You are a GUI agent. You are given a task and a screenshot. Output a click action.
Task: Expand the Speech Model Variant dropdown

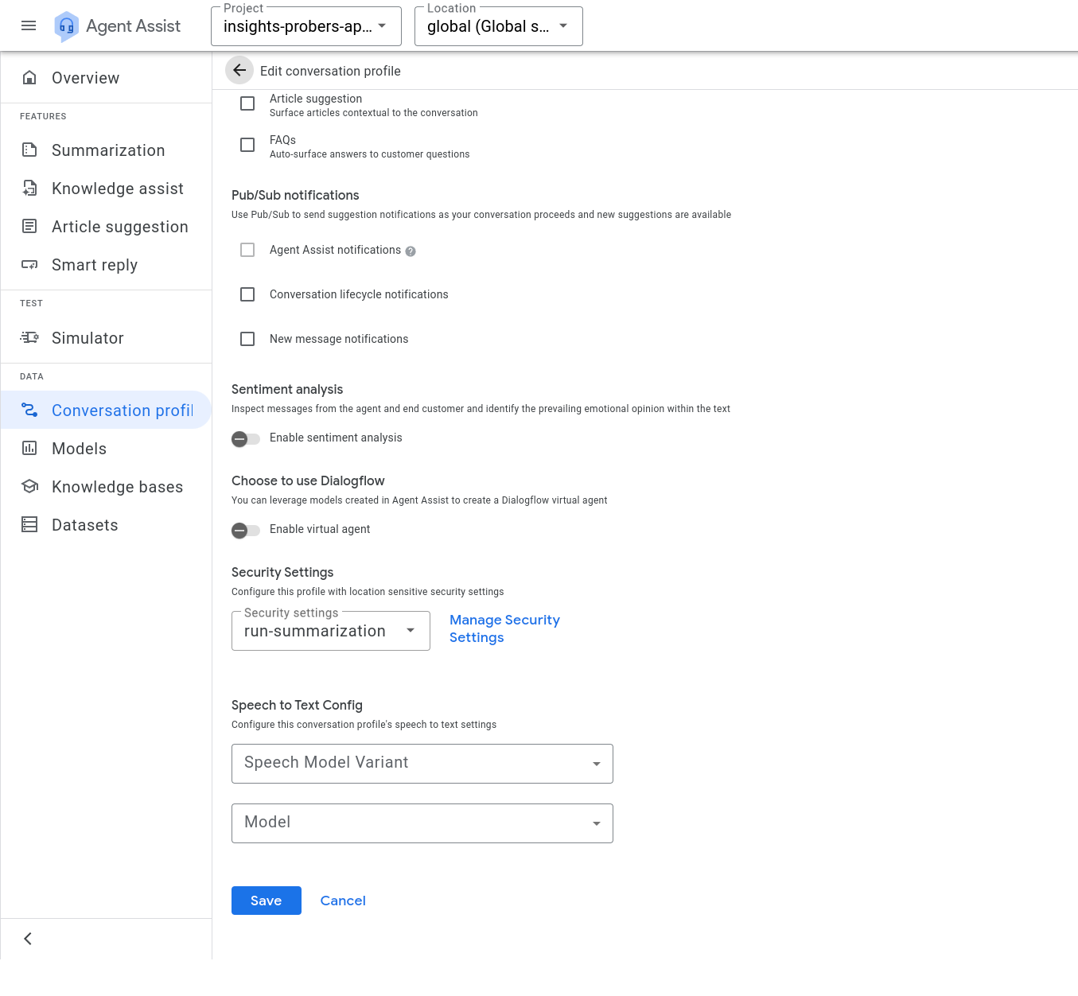pos(422,764)
